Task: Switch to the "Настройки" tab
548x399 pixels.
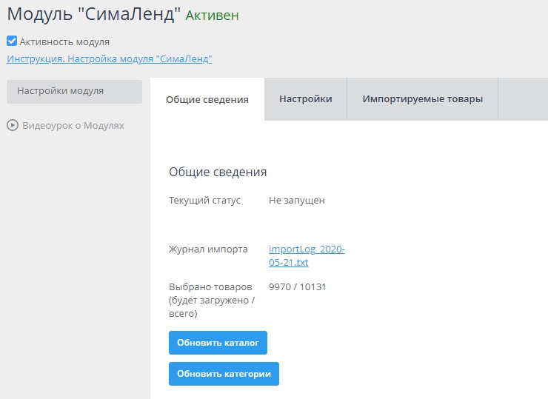Action: [x=306, y=99]
